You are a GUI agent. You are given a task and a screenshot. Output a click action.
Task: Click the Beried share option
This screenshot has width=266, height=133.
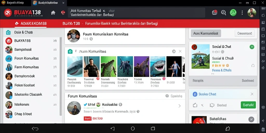click(x=218, y=105)
